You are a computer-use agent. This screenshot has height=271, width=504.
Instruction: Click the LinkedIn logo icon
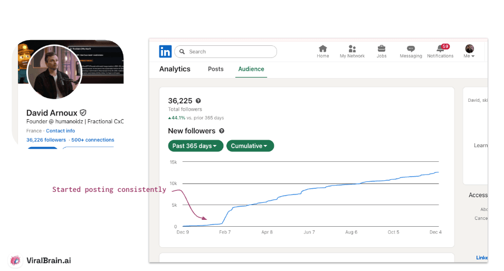(x=165, y=51)
